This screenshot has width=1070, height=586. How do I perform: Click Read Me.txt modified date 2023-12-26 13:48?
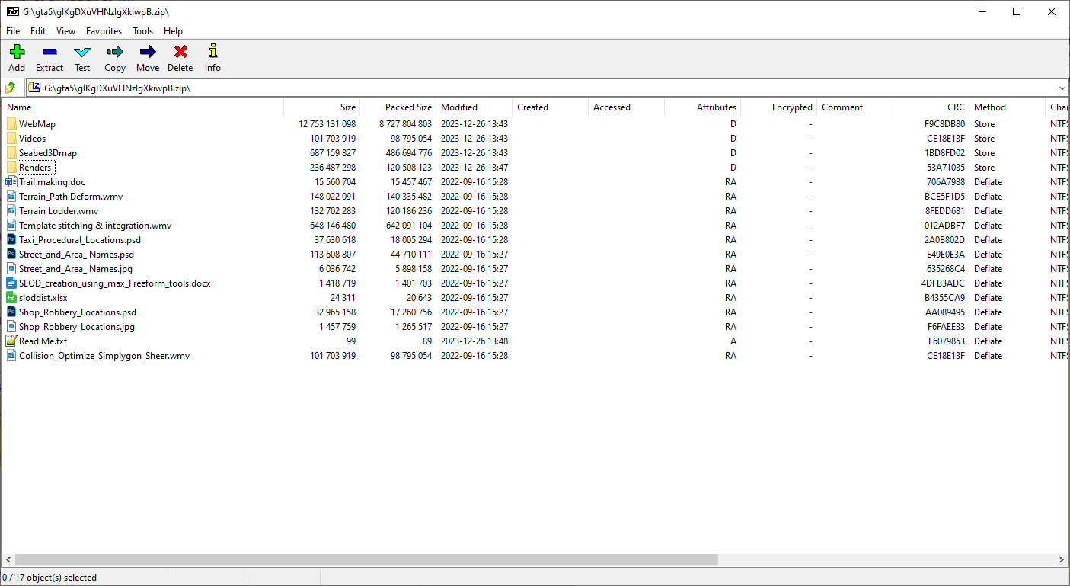pos(474,341)
